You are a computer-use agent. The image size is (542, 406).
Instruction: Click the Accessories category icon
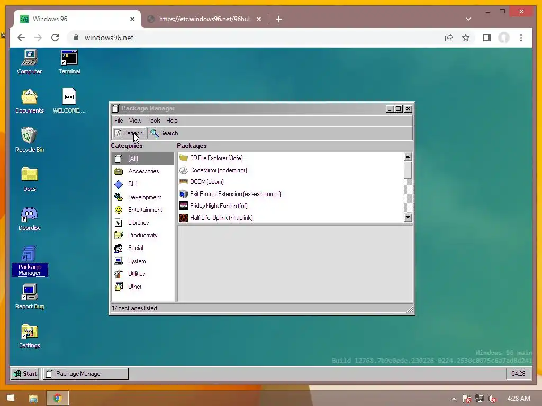(x=119, y=171)
